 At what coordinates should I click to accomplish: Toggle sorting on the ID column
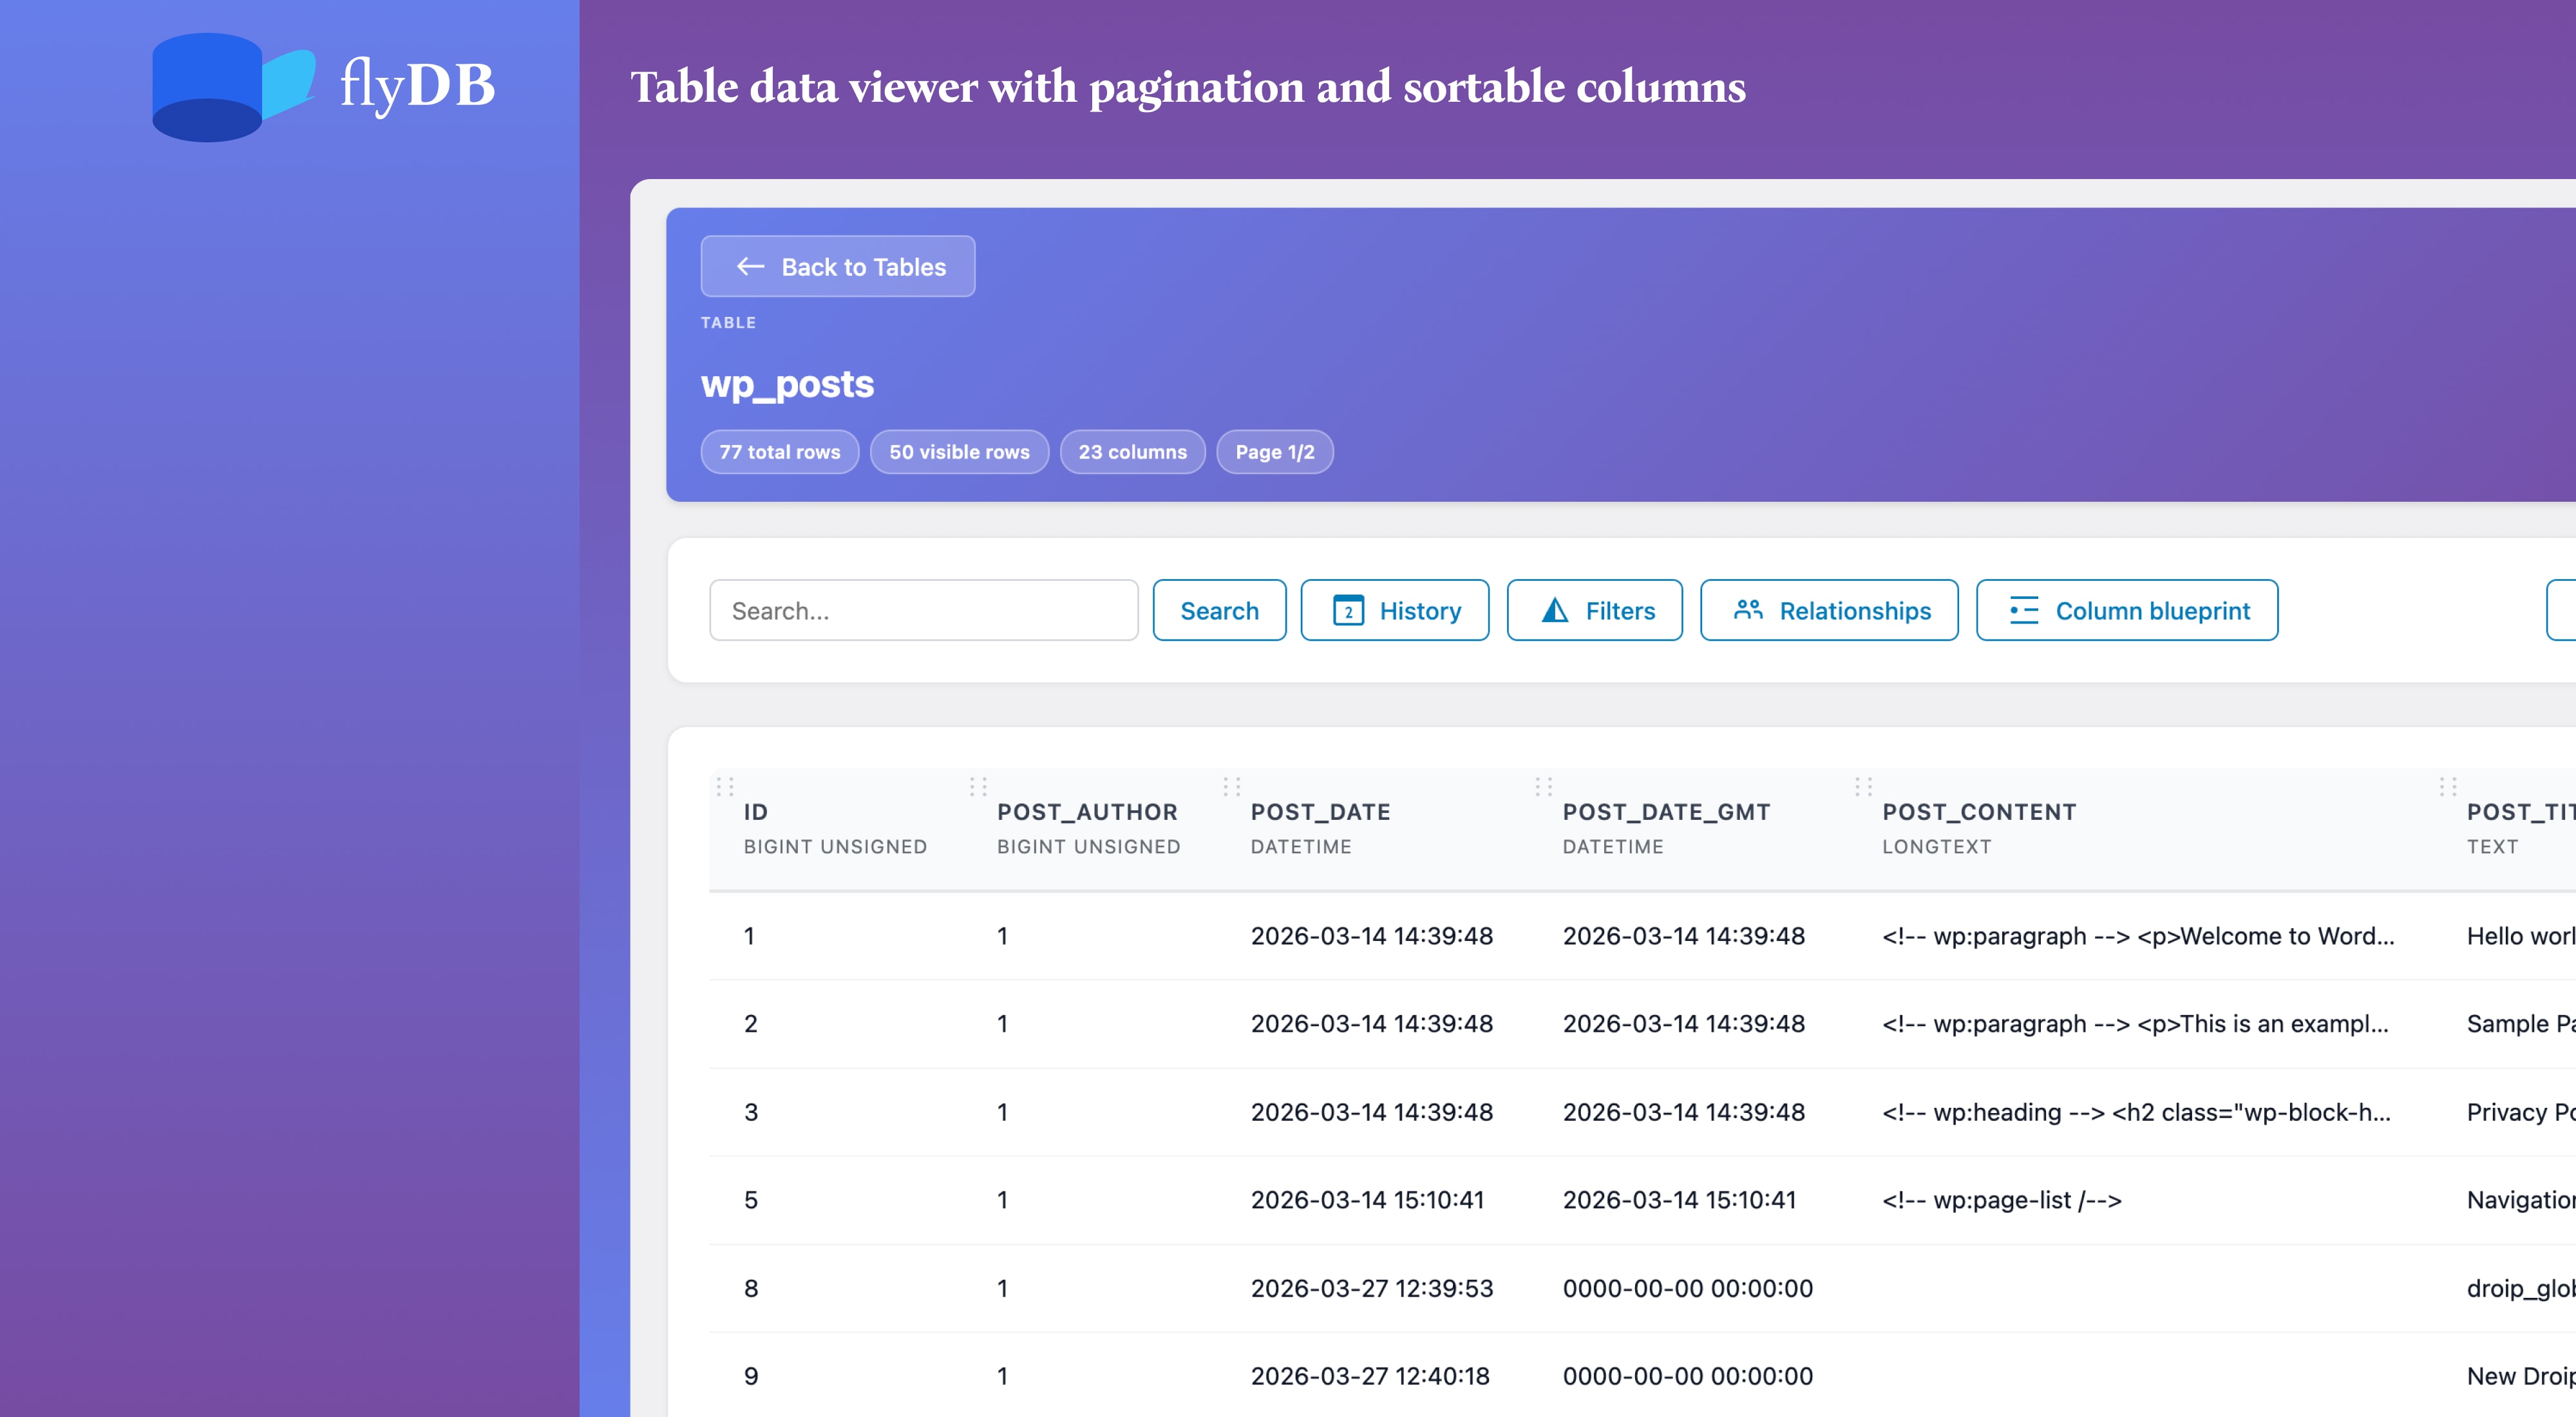(x=755, y=812)
